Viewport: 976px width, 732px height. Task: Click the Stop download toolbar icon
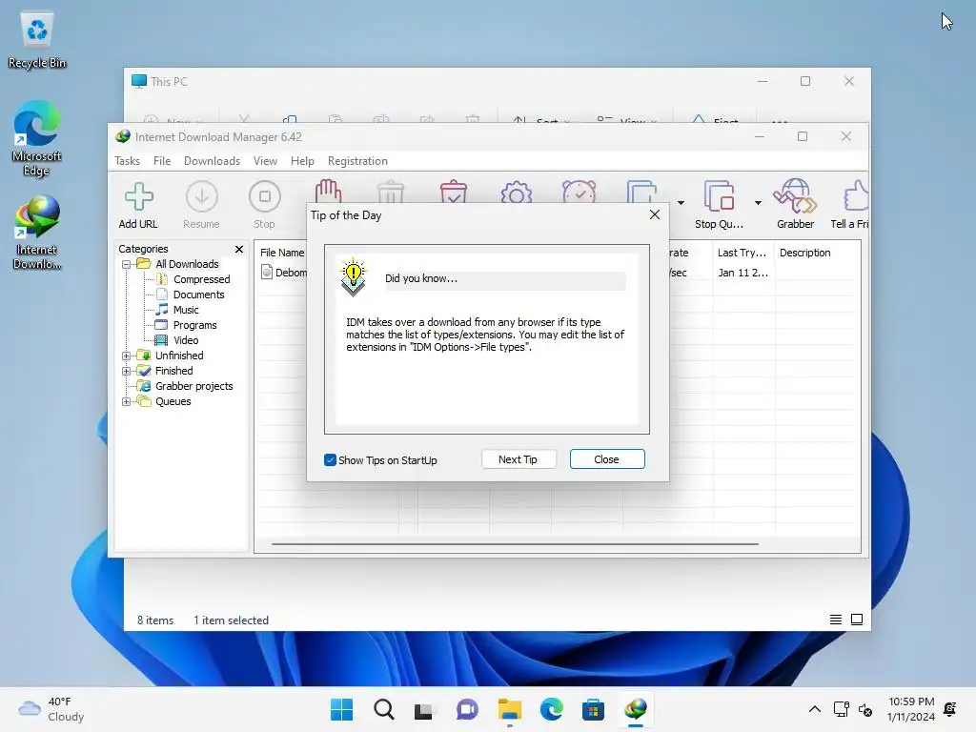(265, 206)
